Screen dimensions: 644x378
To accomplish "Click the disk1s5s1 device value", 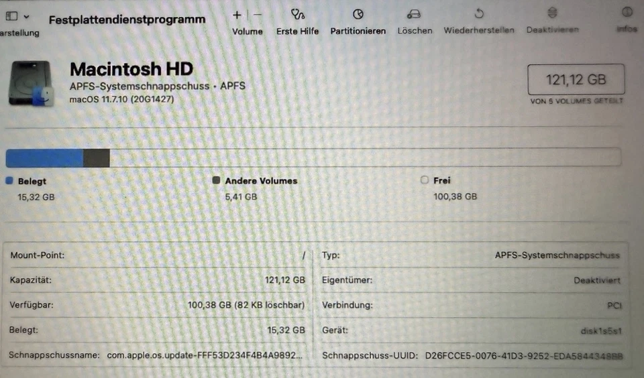I will [601, 331].
